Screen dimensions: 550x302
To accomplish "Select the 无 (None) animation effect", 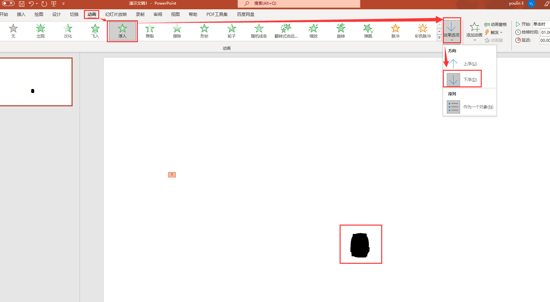I will tap(13, 31).
